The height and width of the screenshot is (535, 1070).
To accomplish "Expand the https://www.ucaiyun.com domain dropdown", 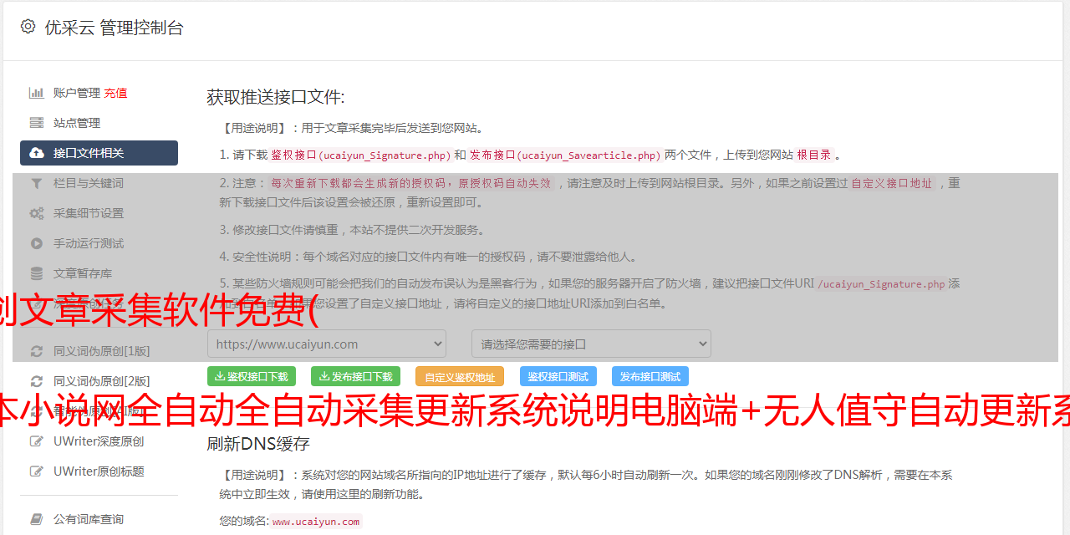I will pos(327,344).
